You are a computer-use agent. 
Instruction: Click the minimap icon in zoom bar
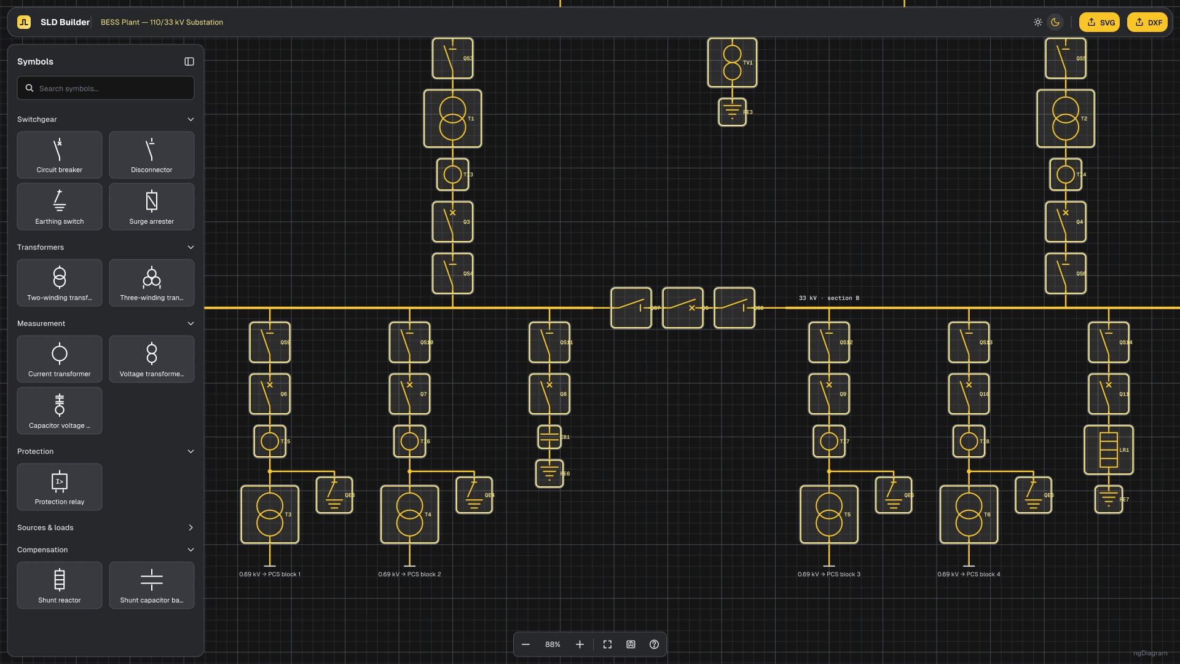(x=631, y=644)
